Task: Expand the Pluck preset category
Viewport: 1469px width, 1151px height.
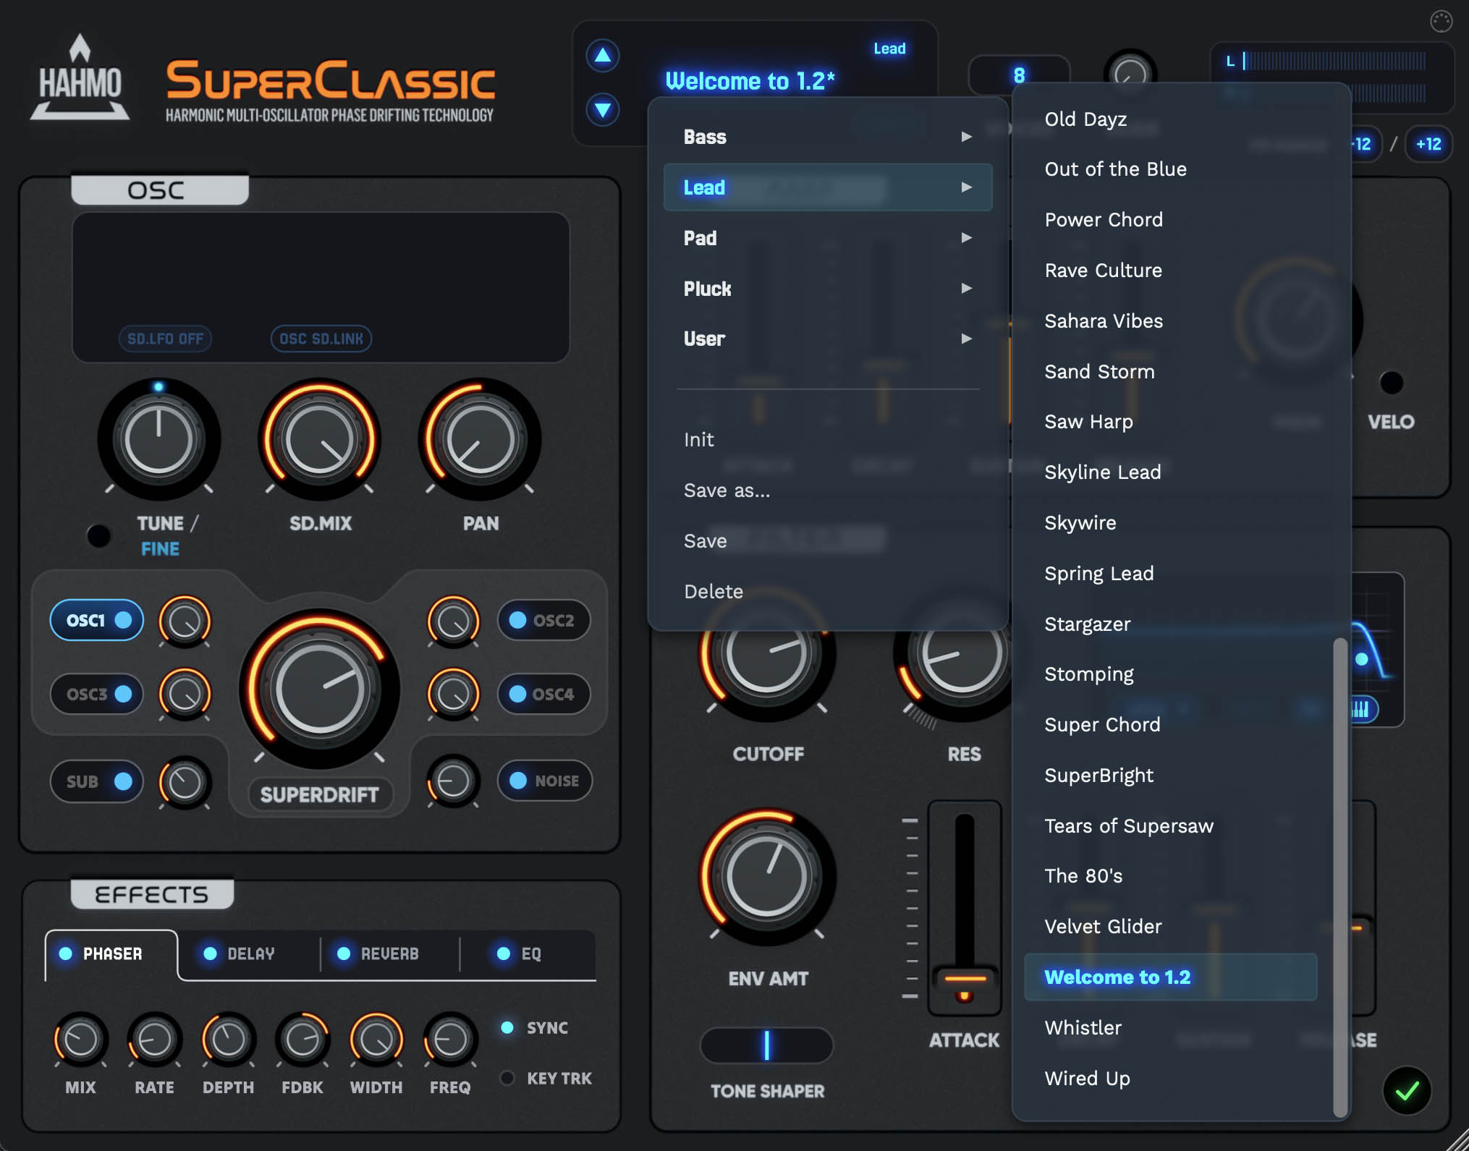Action: pyautogui.click(x=828, y=289)
